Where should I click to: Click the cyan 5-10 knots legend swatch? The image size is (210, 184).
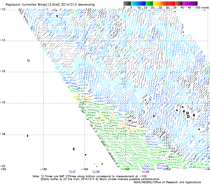point(135,3)
